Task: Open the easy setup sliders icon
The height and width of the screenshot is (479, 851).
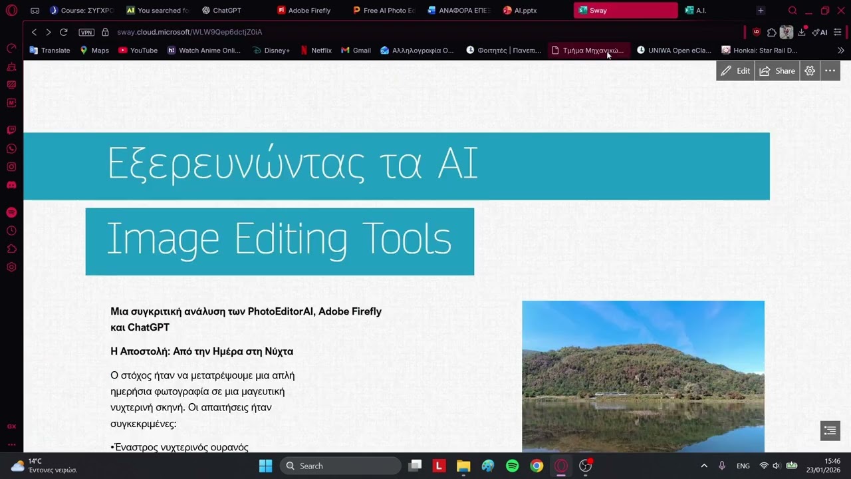Action: (838, 32)
